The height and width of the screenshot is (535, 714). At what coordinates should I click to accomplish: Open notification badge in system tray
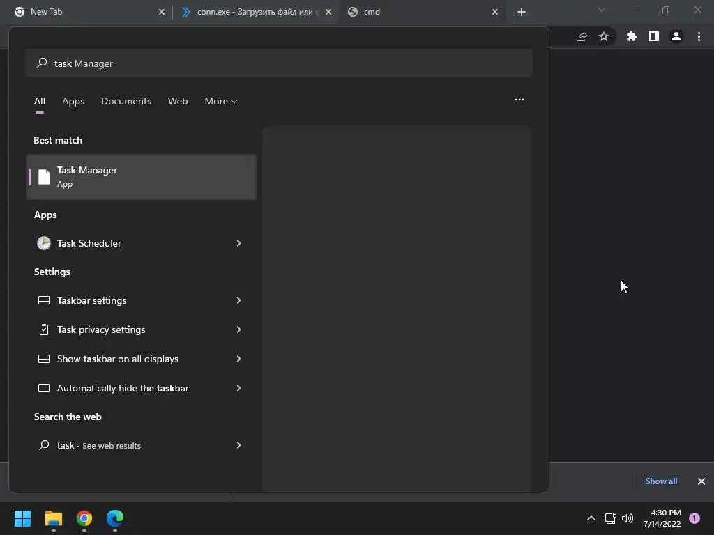coord(694,518)
